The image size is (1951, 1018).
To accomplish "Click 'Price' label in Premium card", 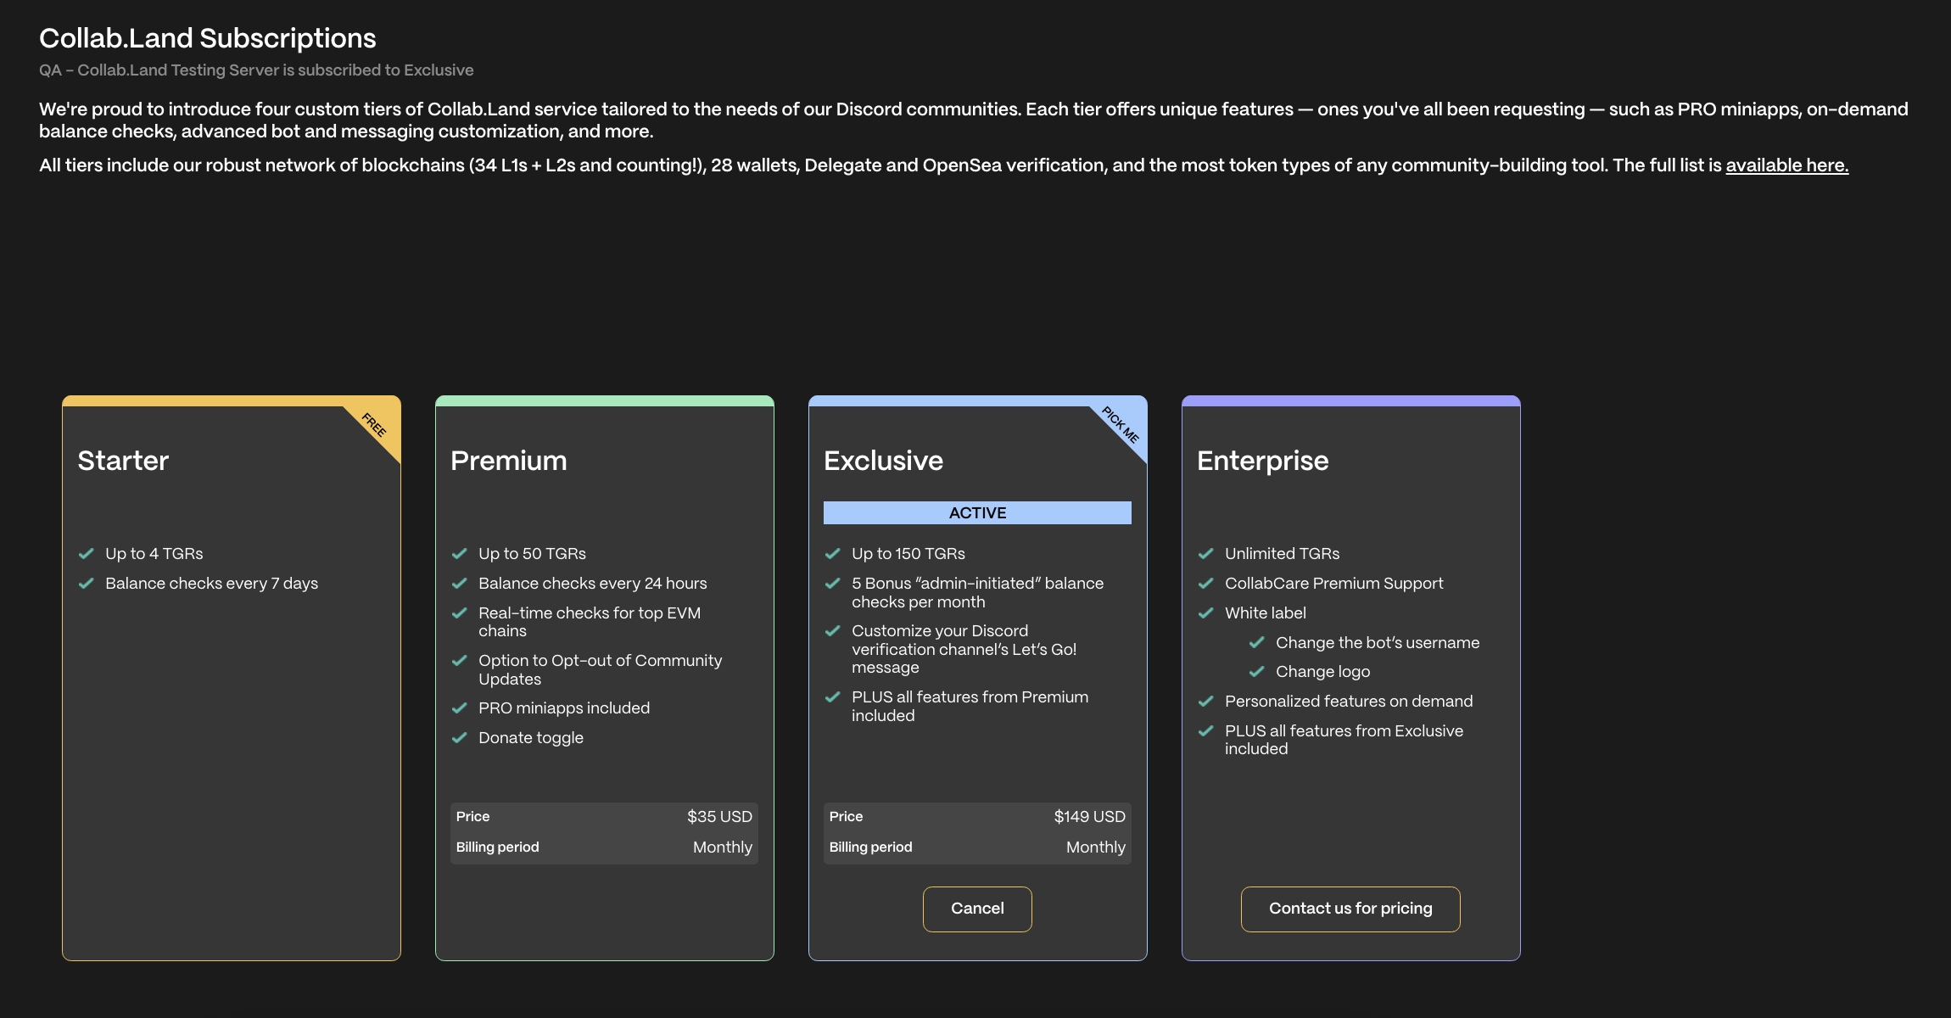I will (x=472, y=816).
